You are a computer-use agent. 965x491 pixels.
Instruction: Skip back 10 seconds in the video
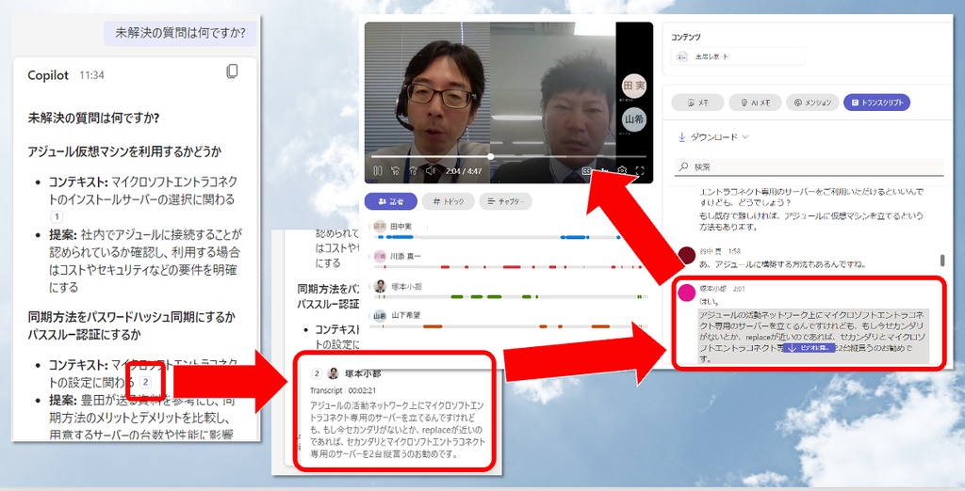coord(395,171)
